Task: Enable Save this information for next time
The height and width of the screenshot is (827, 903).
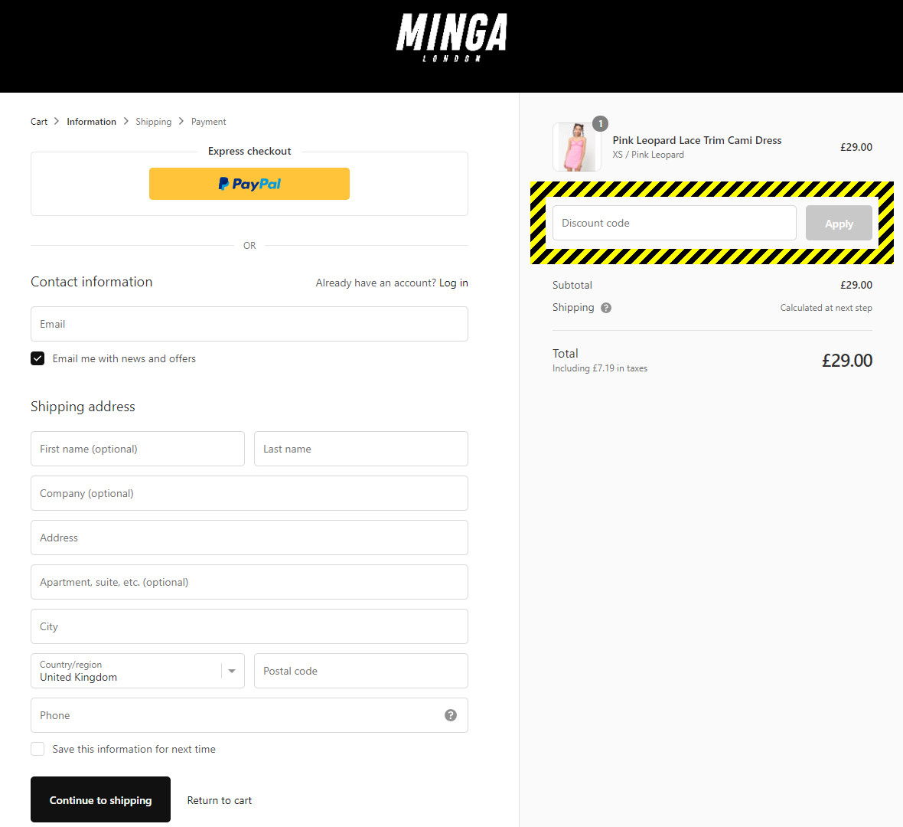Action: point(37,748)
